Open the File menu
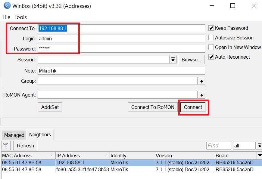Image resolution: width=262 pixels, height=179 pixels. (6, 17)
